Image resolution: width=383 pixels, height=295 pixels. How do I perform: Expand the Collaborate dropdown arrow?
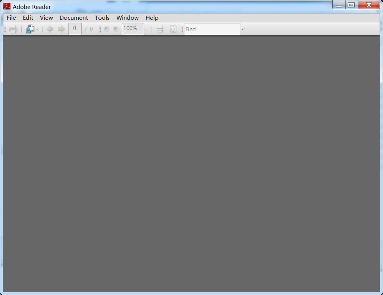tap(37, 29)
